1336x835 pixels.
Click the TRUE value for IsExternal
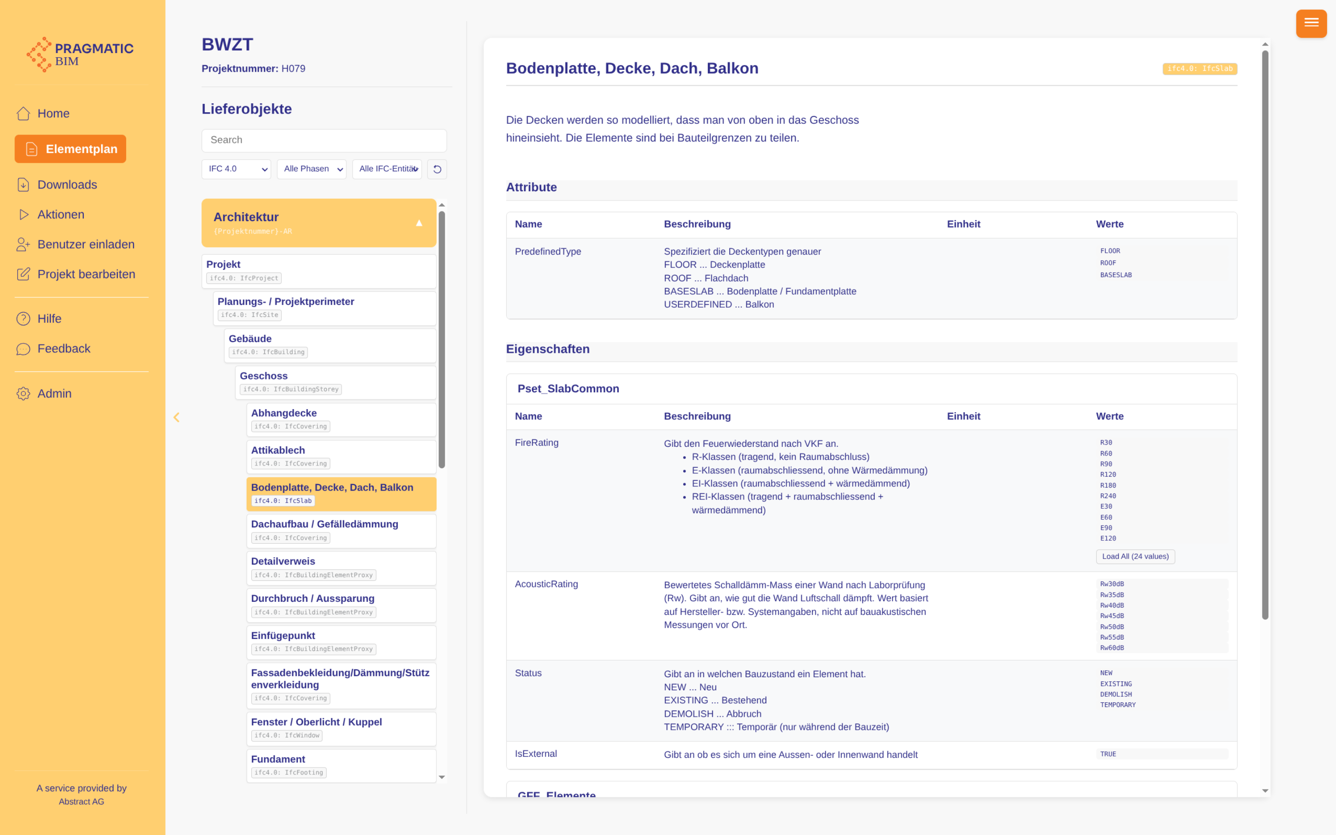[1108, 754]
